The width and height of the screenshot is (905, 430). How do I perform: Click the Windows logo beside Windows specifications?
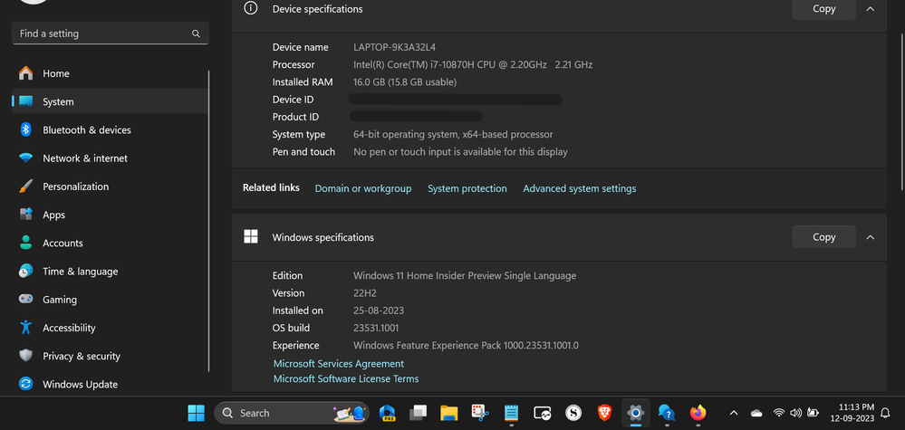251,236
